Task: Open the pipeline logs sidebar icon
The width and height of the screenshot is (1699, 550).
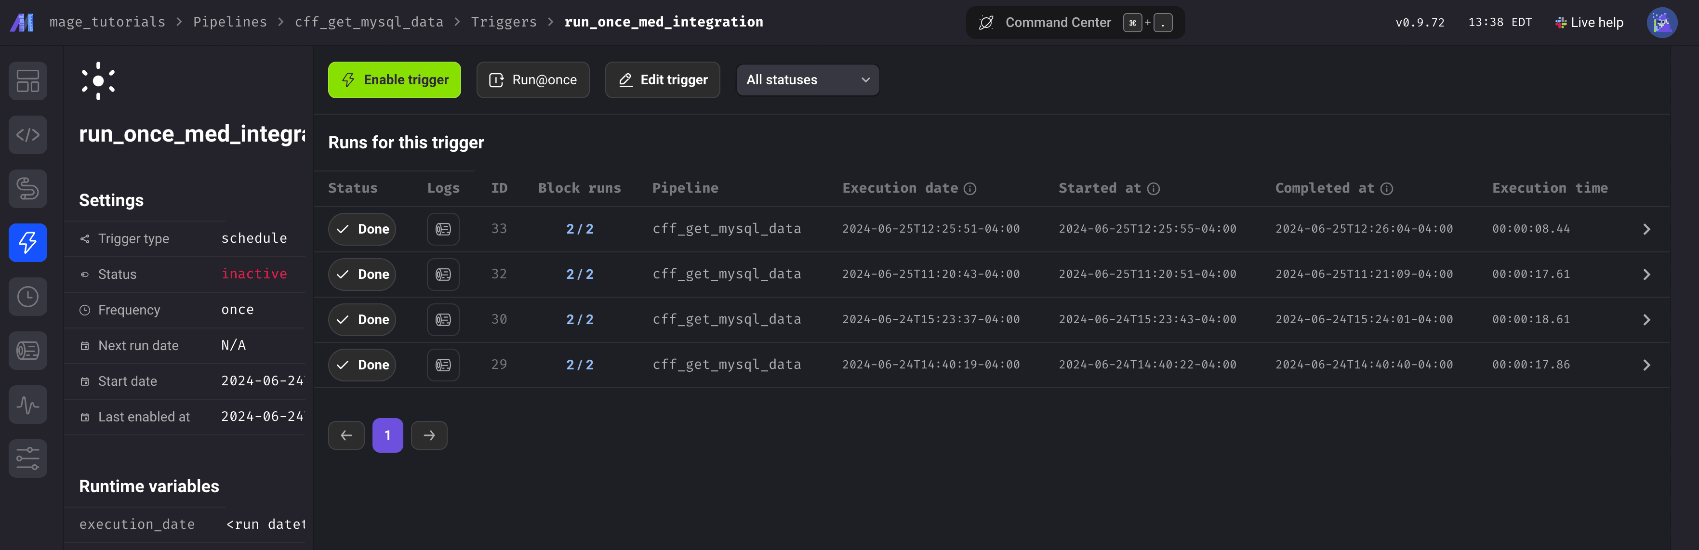Action: pyautogui.click(x=27, y=351)
